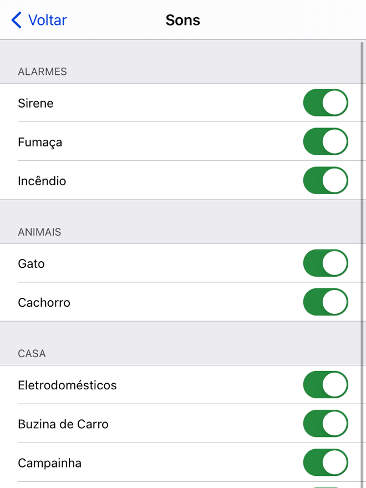Select the Sirene row label
This screenshot has height=488, width=366.
click(x=35, y=103)
